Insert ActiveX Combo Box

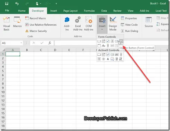104,55
